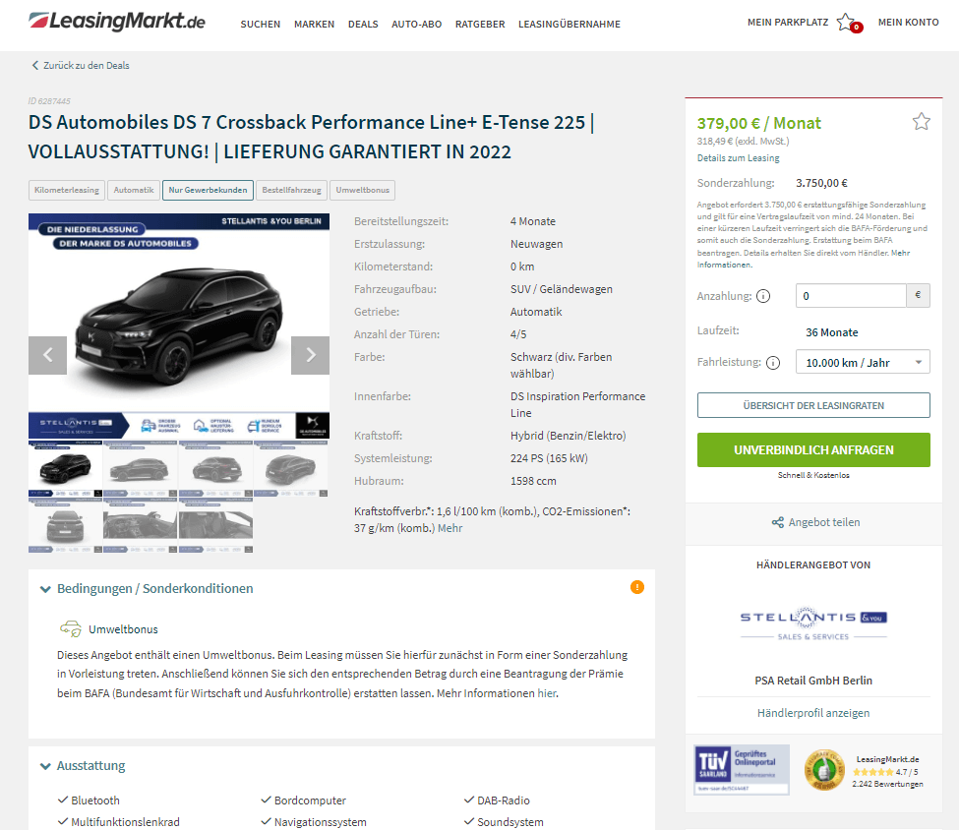Add this offer to favorites via the star by the price
This screenshot has height=830, width=959.
click(x=921, y=122)
